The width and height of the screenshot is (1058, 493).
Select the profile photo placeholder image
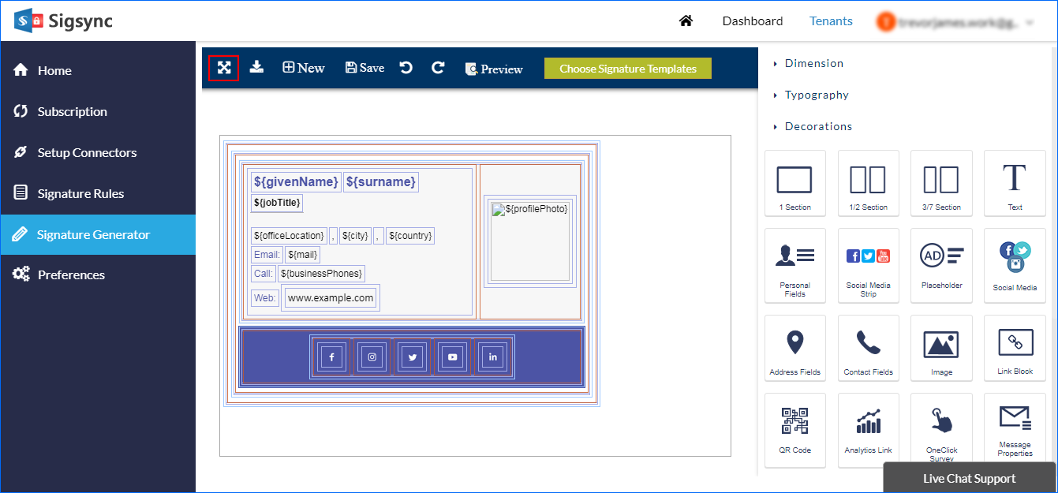click(529, 241)
